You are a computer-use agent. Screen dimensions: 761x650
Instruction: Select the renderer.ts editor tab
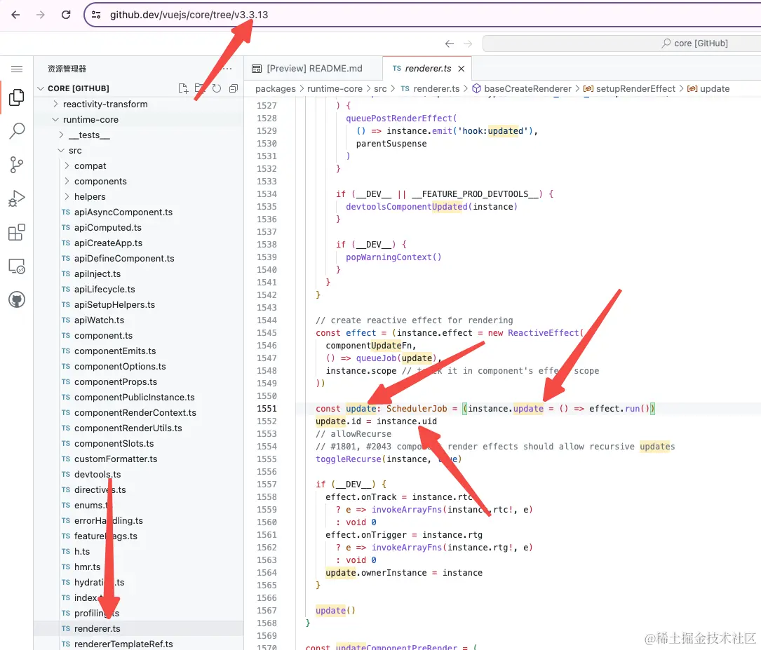pyautogui.click(x=428, y=69)
